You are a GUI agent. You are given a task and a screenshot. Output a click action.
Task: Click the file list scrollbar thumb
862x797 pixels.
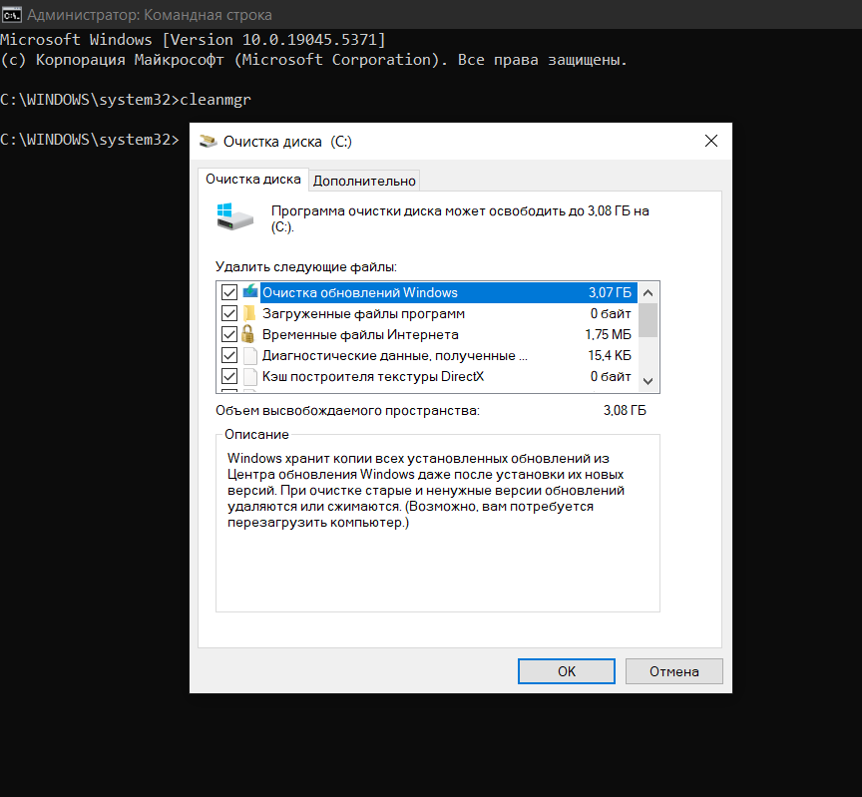[648, 320]
